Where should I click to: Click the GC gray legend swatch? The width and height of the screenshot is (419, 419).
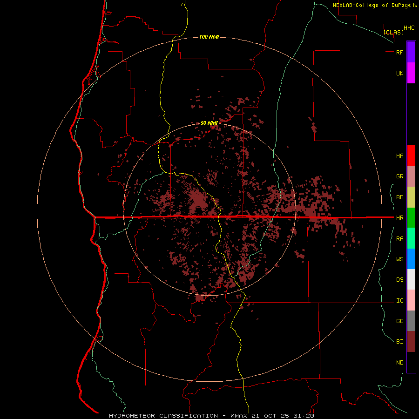point(411,321)
